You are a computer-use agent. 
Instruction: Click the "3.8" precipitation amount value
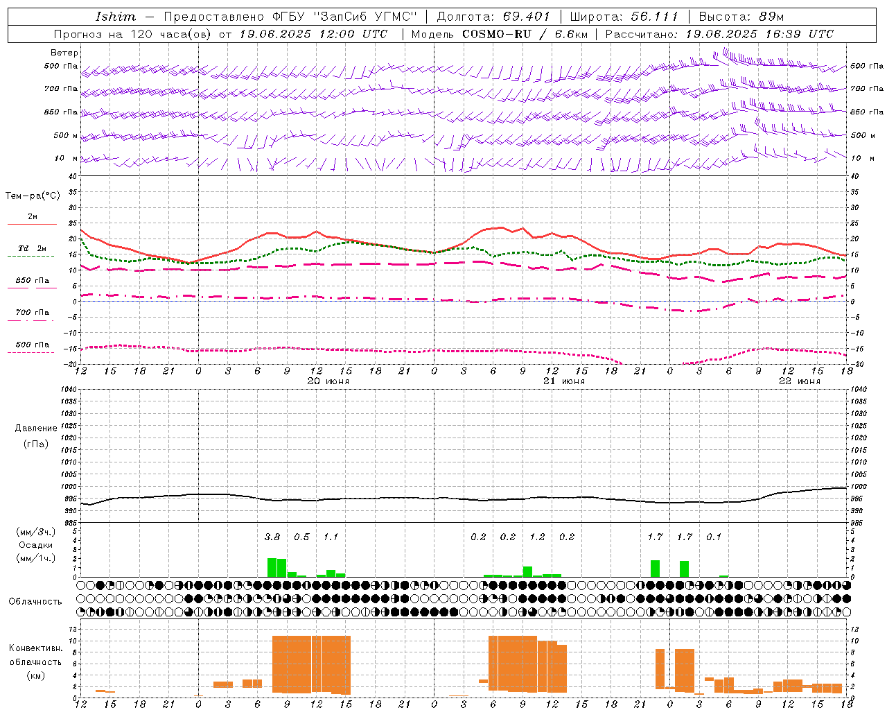click(x=272, y=537)
